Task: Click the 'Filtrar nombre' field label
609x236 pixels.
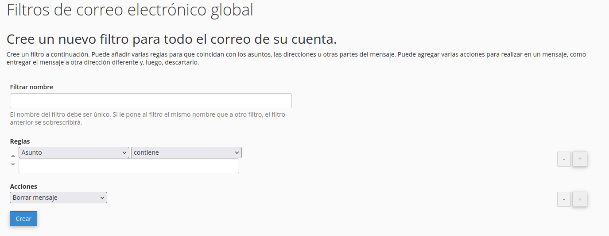Action: 31,87
